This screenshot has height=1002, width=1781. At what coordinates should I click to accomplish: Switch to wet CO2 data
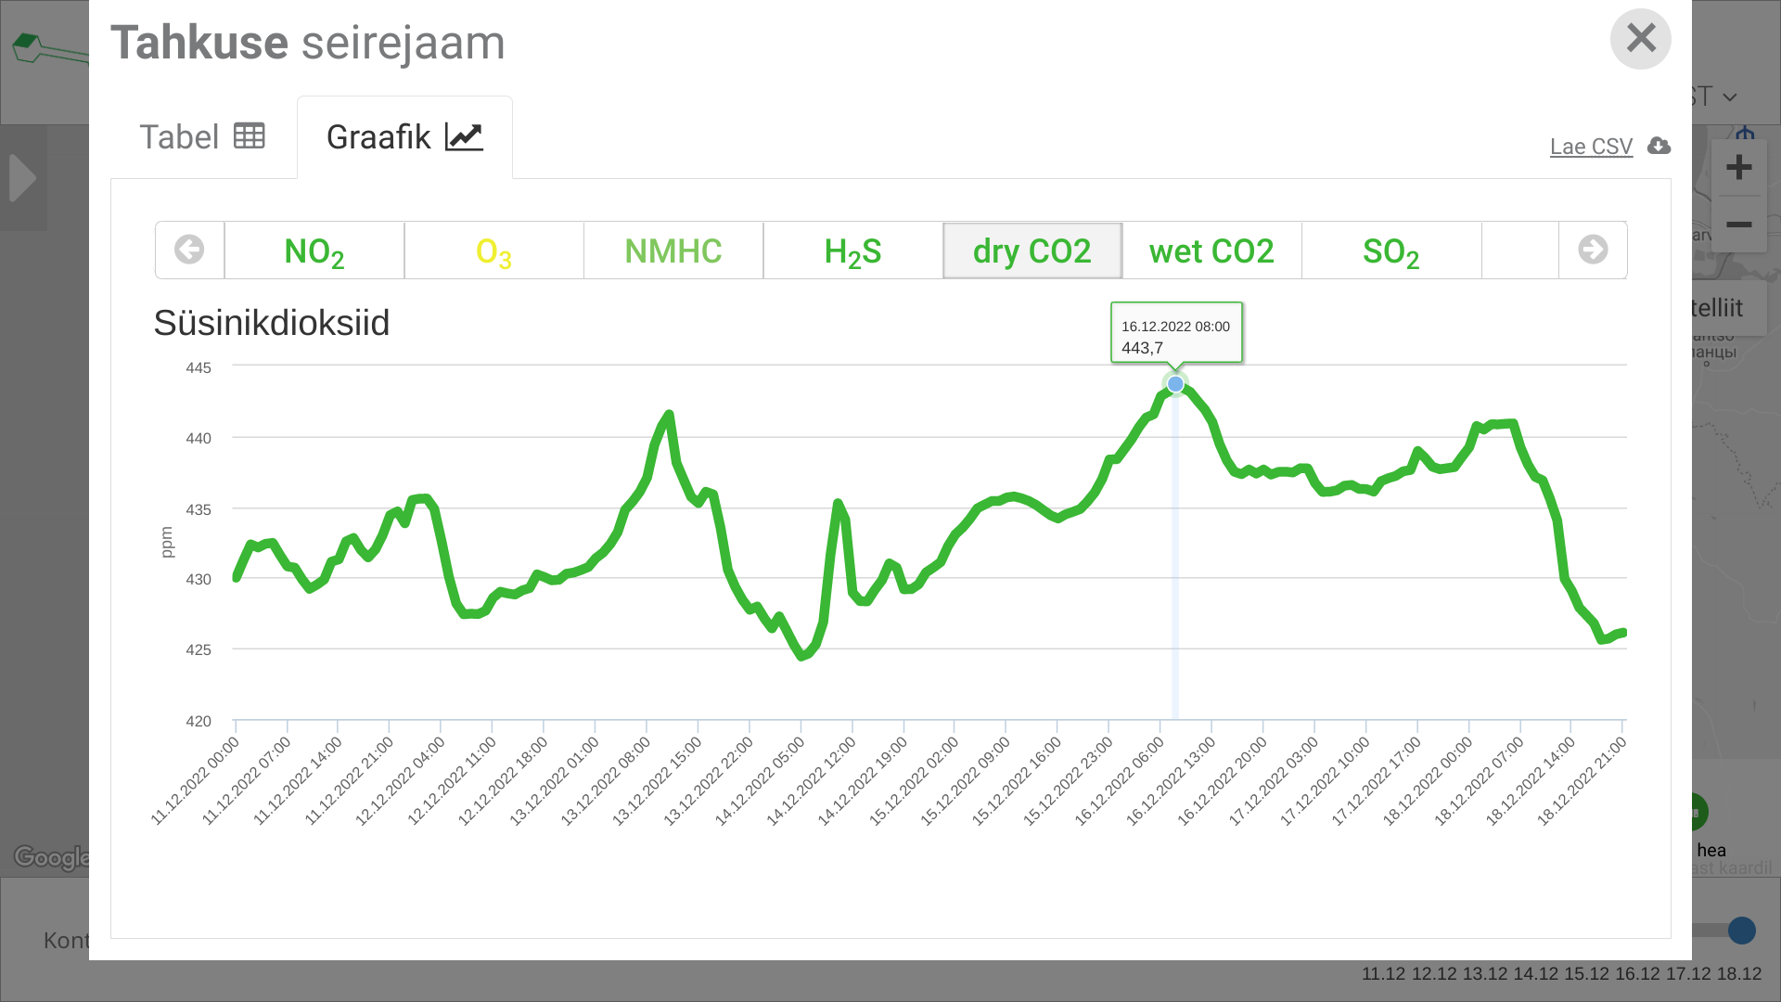tap(1211, 250)
